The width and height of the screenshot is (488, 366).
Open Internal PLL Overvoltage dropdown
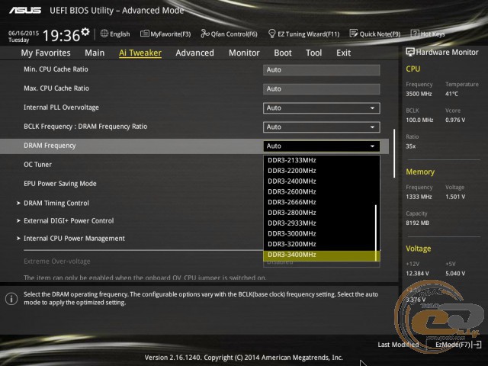click(322, 108)
